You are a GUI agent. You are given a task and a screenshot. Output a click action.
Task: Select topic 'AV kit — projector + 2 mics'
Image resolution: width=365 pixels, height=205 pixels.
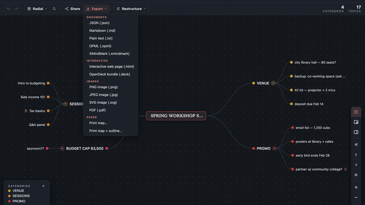(x=315, y=90)
